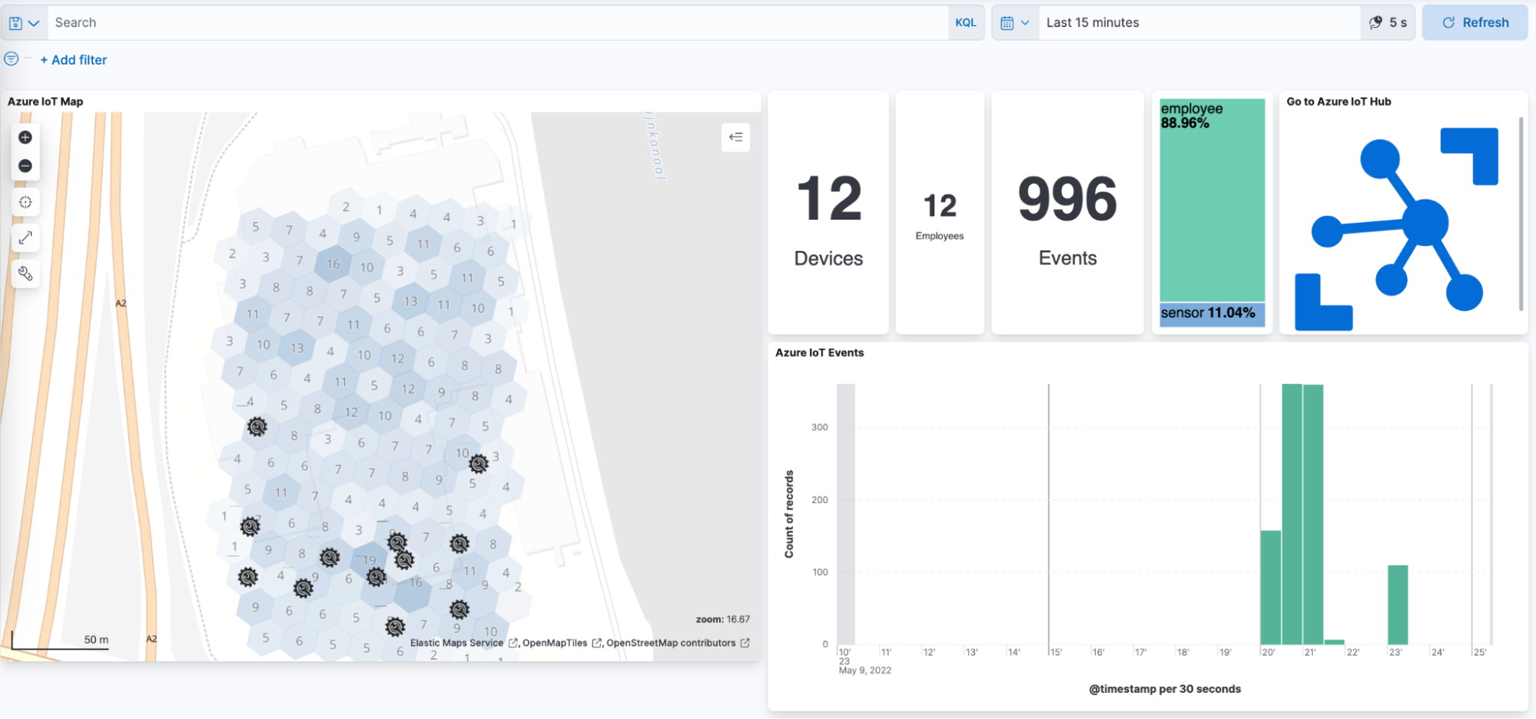The height and width of the screenshot is (719, 1536).
Task: Open the OpenMapTiles attribution link
Action: coord(562,643)
